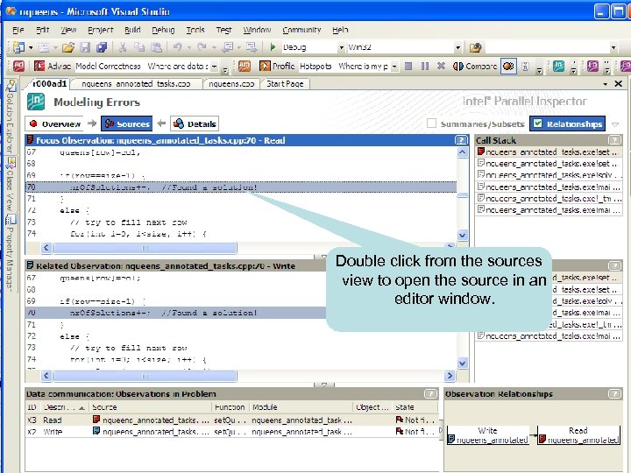This screenshot has height=473, width=631.
Task: Click the Model Correctness toolbar label
Action: pyautogui.click(x=108, y=66)
